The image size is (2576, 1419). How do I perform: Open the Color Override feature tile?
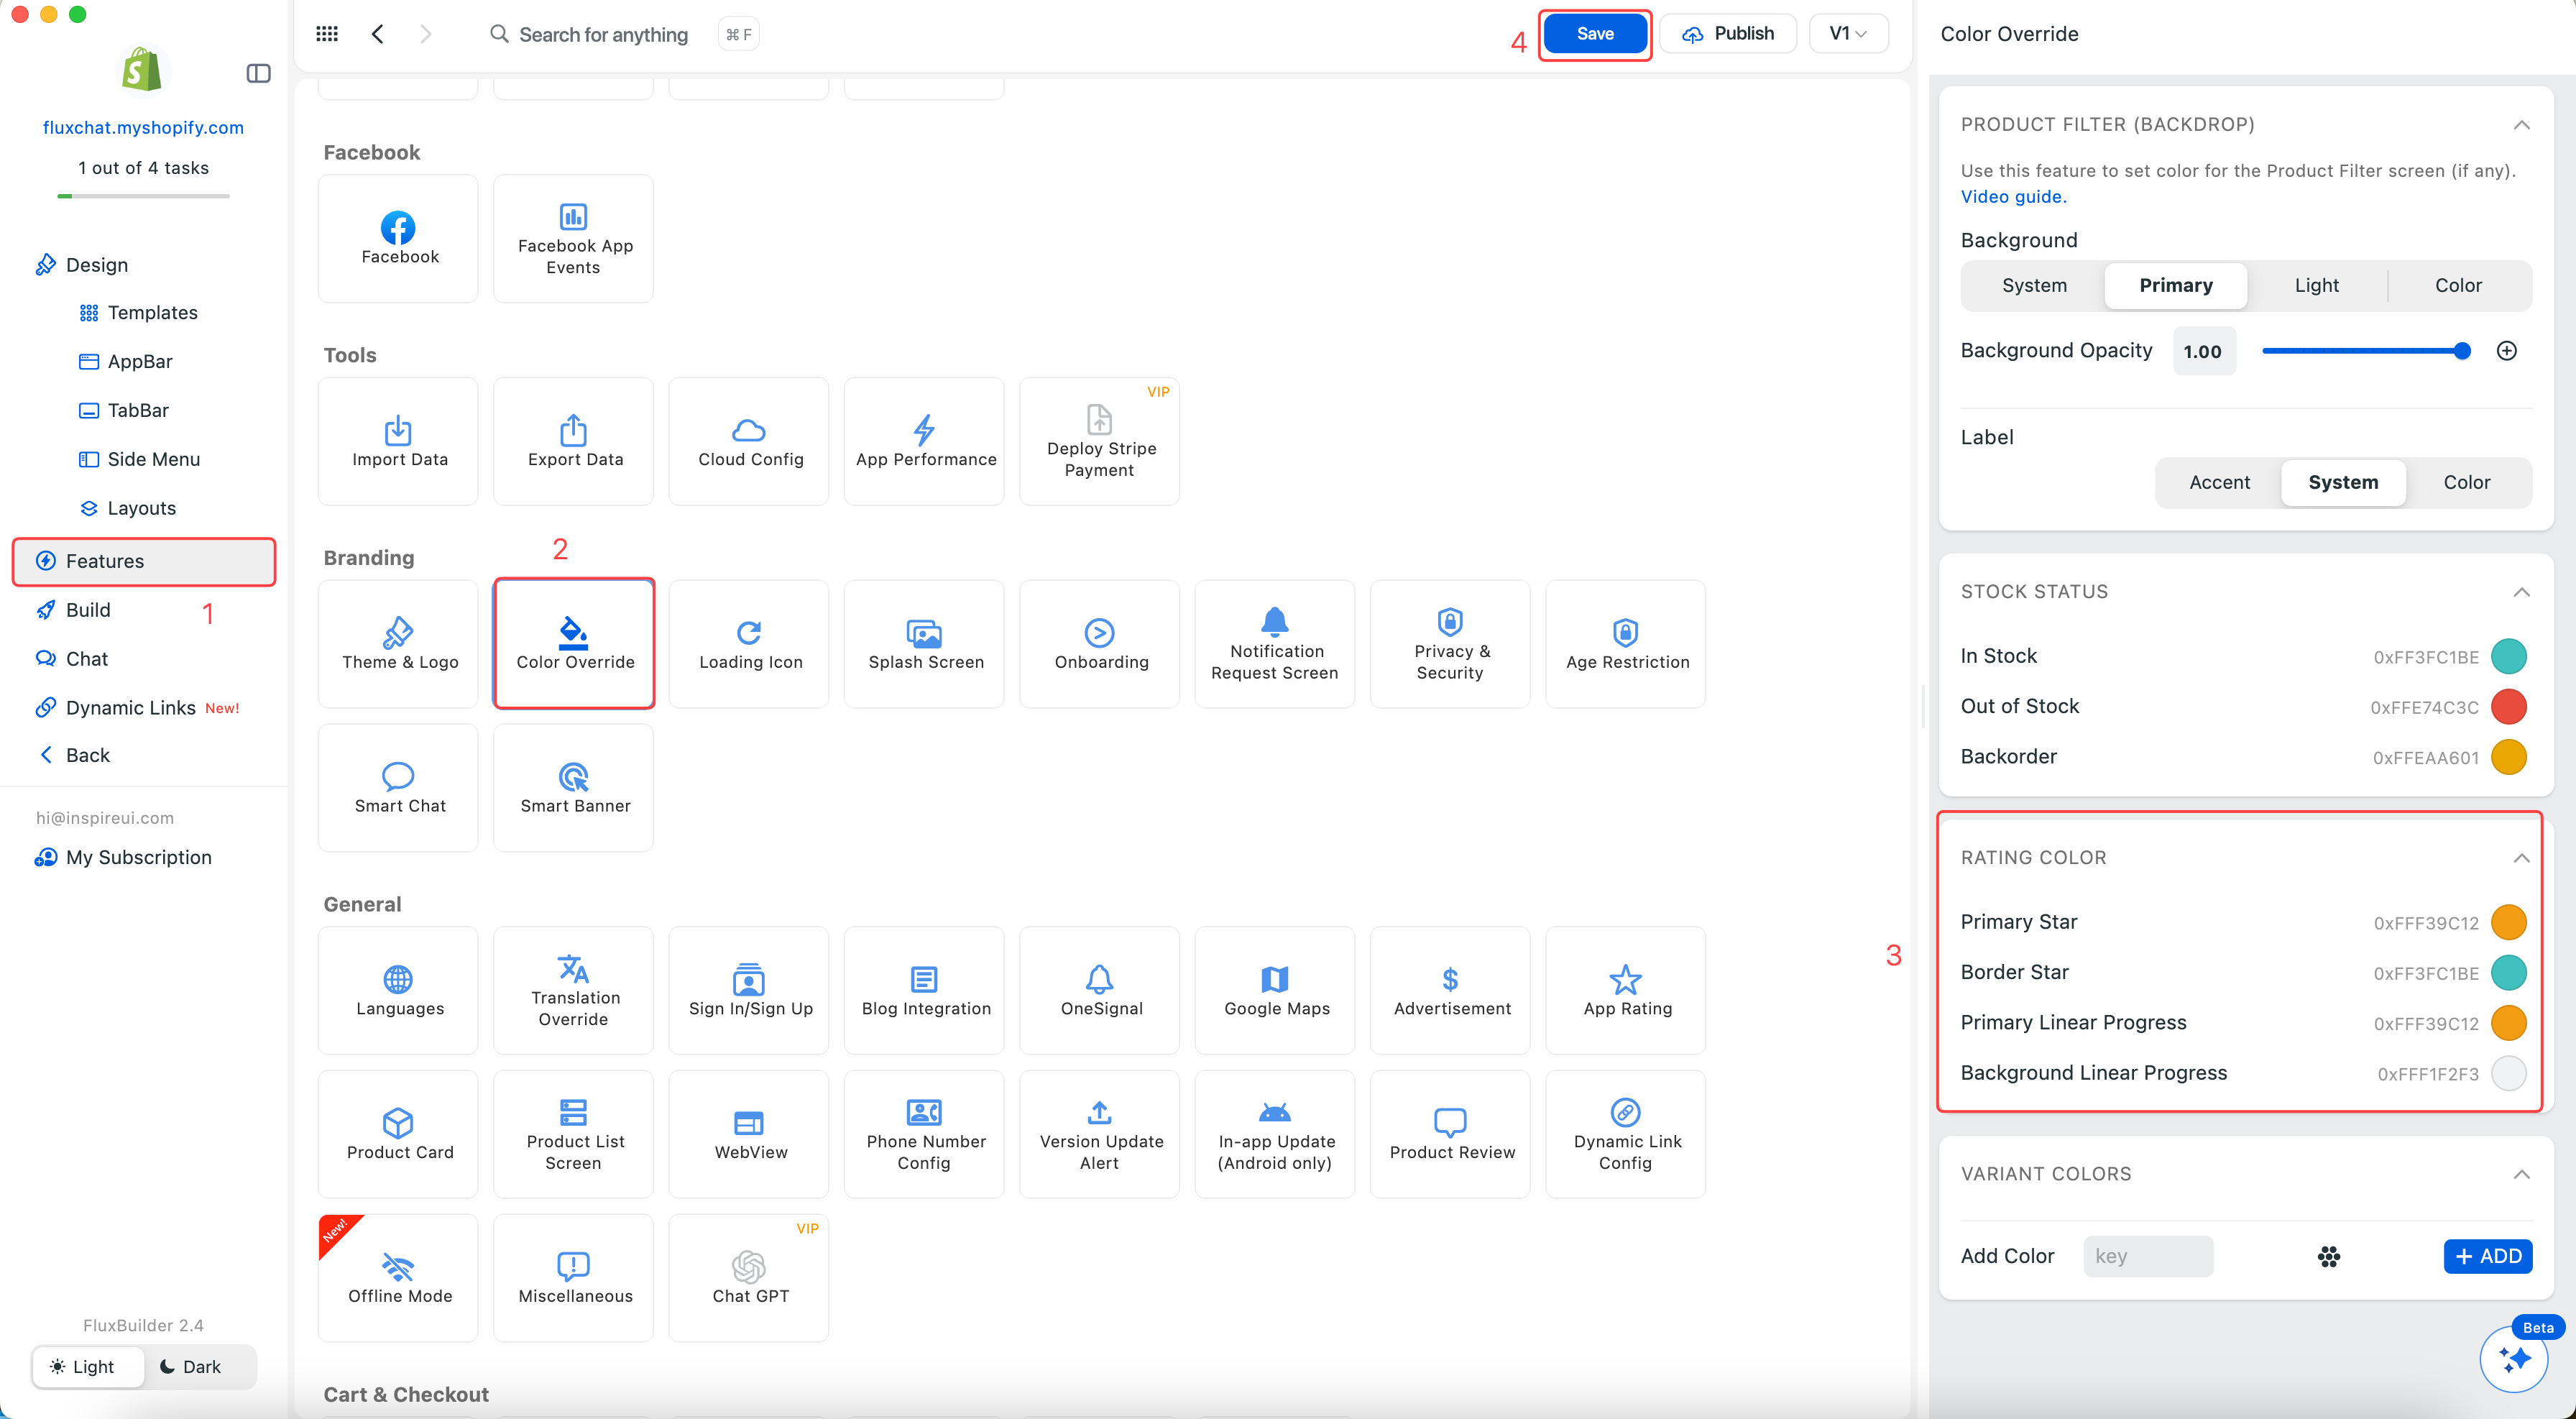pos(574,643)
